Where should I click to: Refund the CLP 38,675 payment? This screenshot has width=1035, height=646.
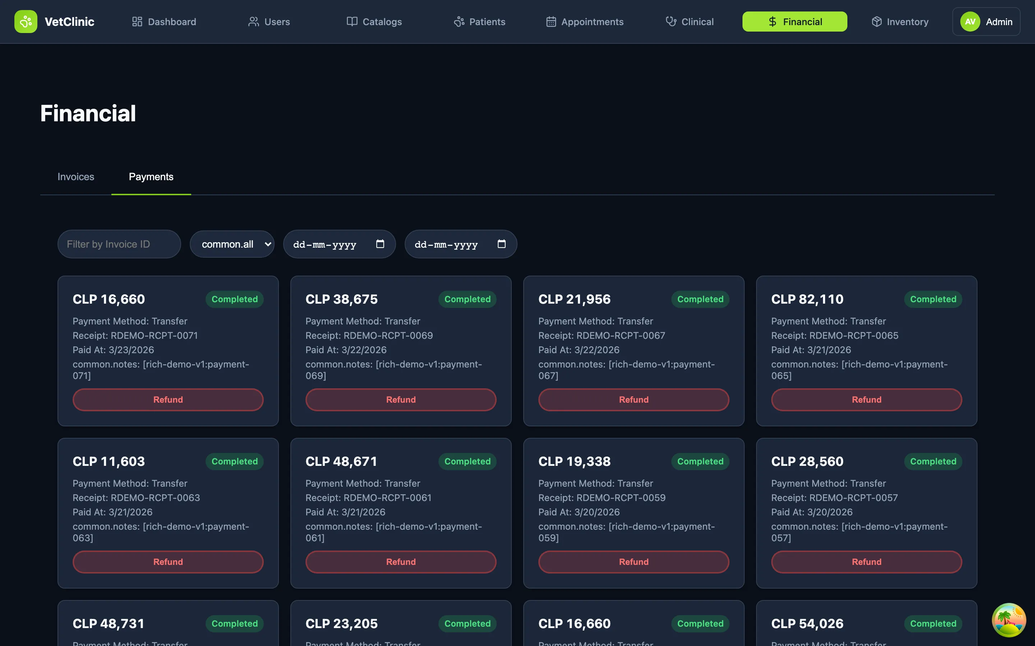(401, 399)
